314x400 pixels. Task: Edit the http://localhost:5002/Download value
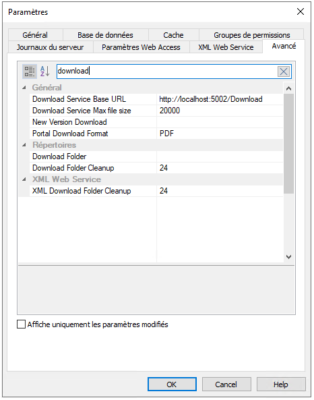pos(220,99)
